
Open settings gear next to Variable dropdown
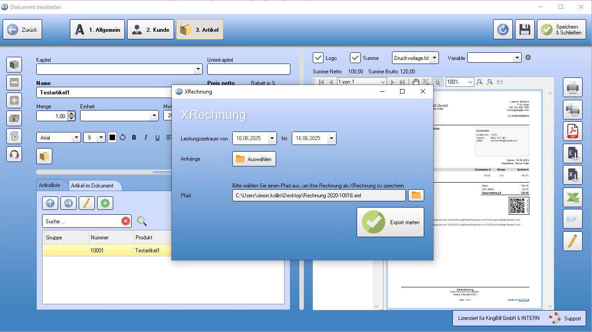point(528,58)
